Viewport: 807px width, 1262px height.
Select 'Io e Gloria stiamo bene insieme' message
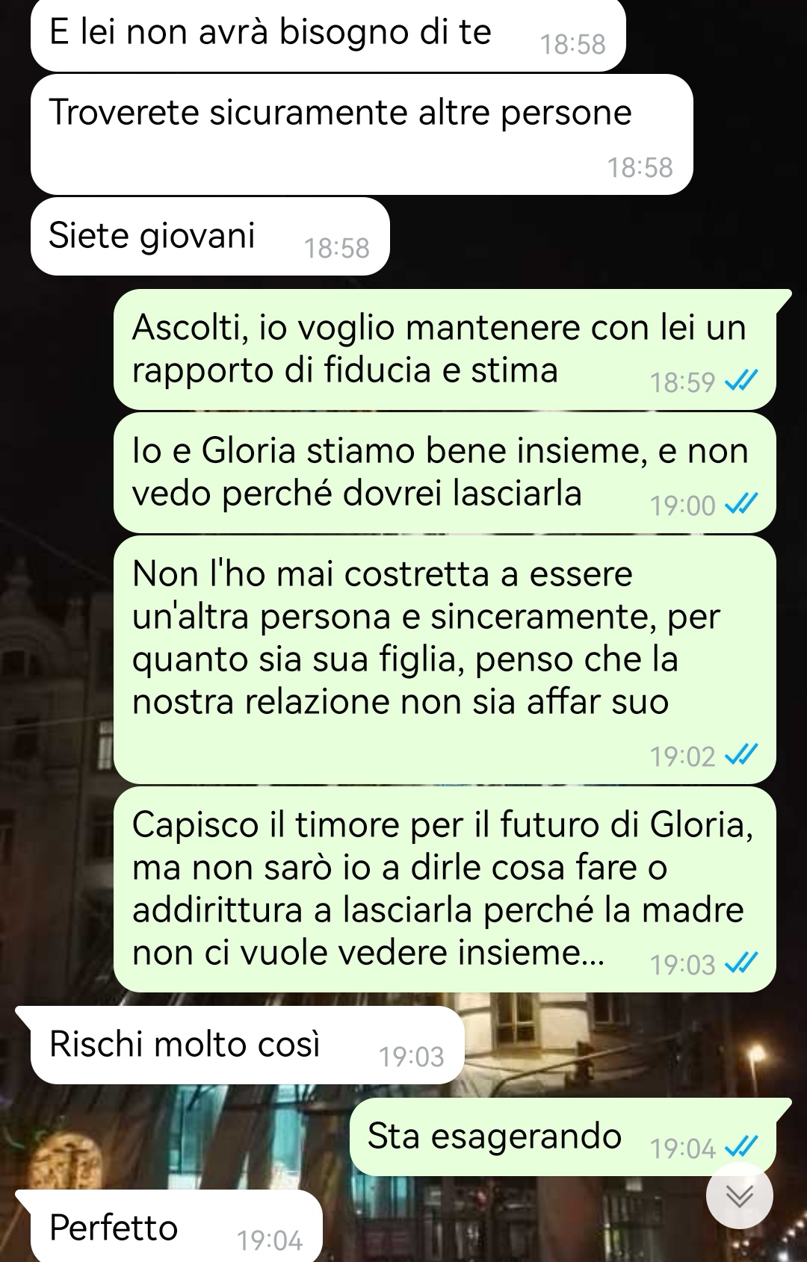(445, 473)
